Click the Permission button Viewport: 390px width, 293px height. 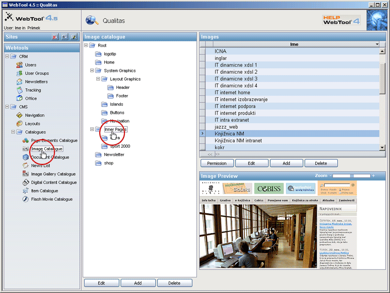pos(217,163)
